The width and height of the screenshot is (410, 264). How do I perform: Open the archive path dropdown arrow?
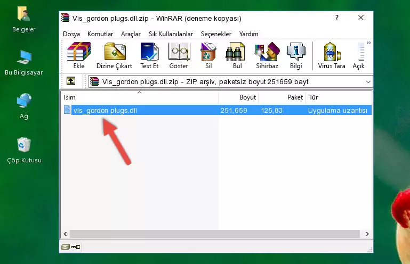click(x=368, y=82)
